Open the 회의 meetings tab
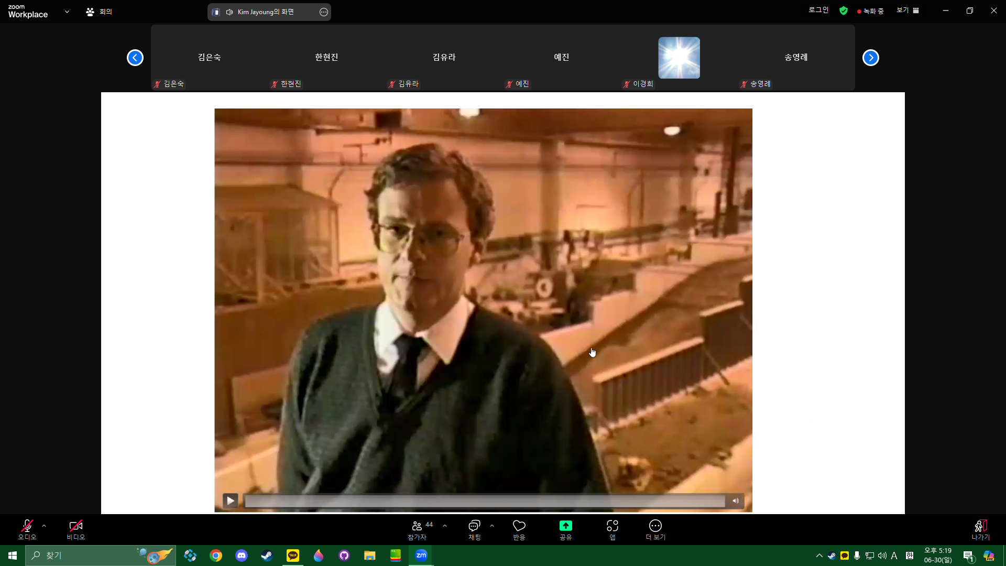 click(99, 12)
